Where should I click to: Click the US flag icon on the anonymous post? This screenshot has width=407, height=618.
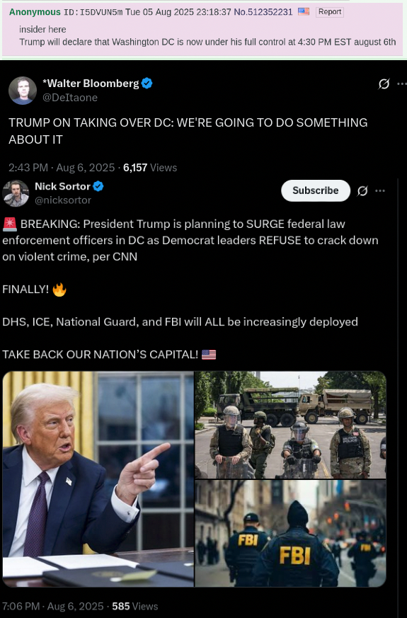point(304,12)
